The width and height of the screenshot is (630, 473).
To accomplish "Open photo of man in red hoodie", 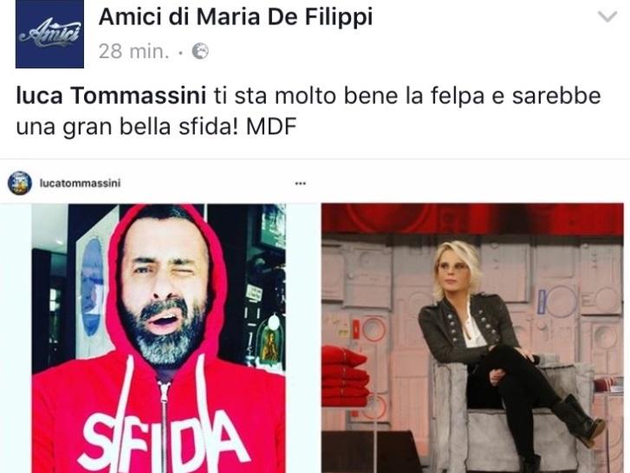I will [x=159, y=338].
